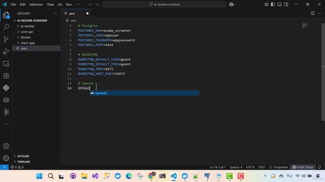Image resolution: width=325 pixels, height=182 pixels.
Task: Change CRLF end of line sequence
Action: point(262,167)
